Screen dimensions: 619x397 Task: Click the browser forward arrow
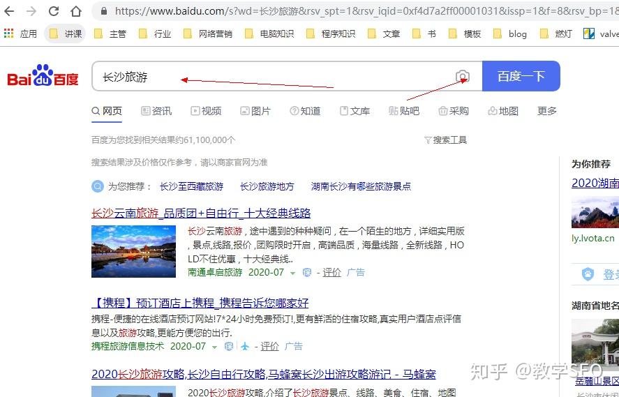[31, 11]
